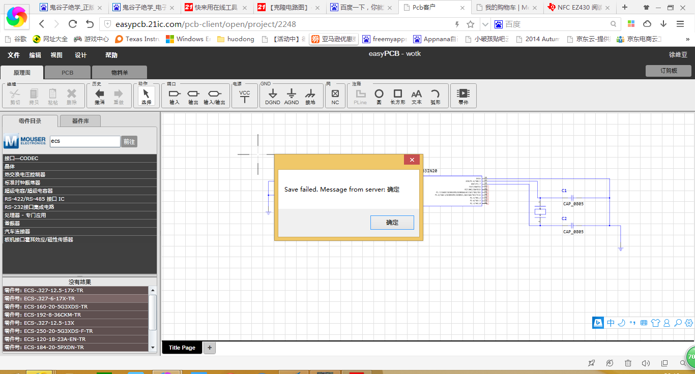Screen dimensions: 695x374
Task: Open the 帮助 menu
Action: [x=111, y=55]
